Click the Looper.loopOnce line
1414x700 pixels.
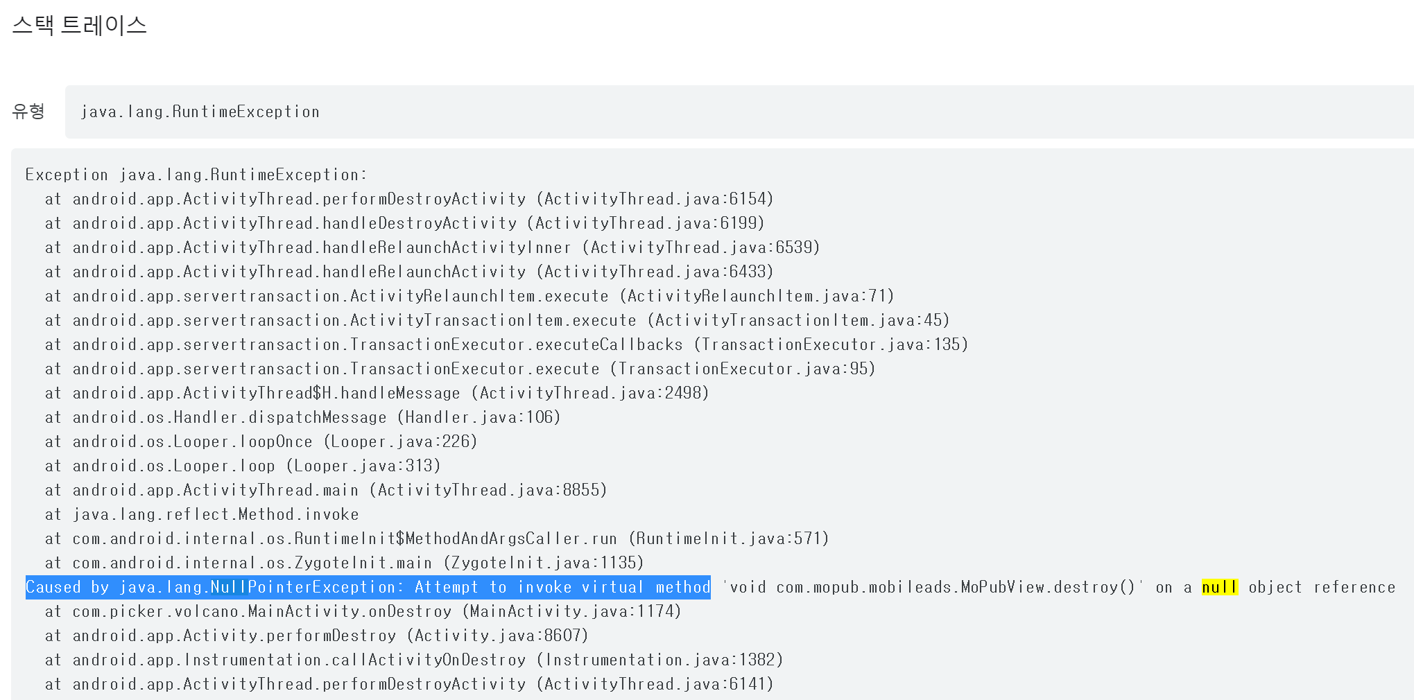(x=261, y=441)
